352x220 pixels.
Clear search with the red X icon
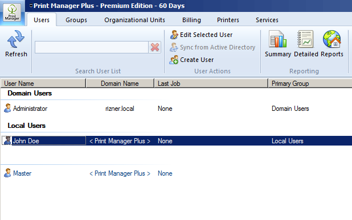[155, 47]
